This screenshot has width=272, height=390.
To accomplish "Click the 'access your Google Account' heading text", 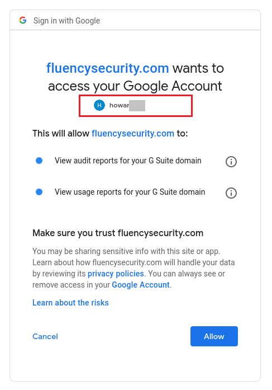I will 135,86.
